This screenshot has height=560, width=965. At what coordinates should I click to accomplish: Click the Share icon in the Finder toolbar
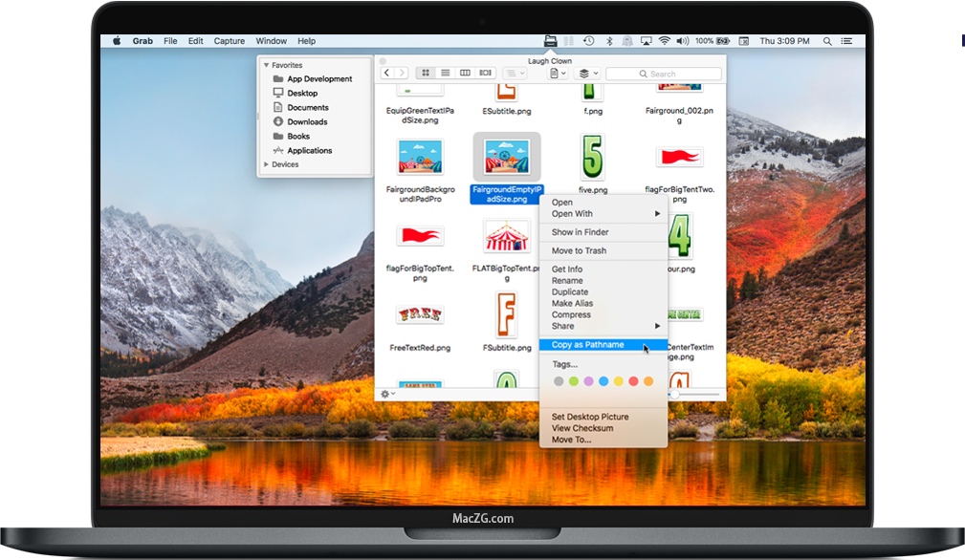558,73
